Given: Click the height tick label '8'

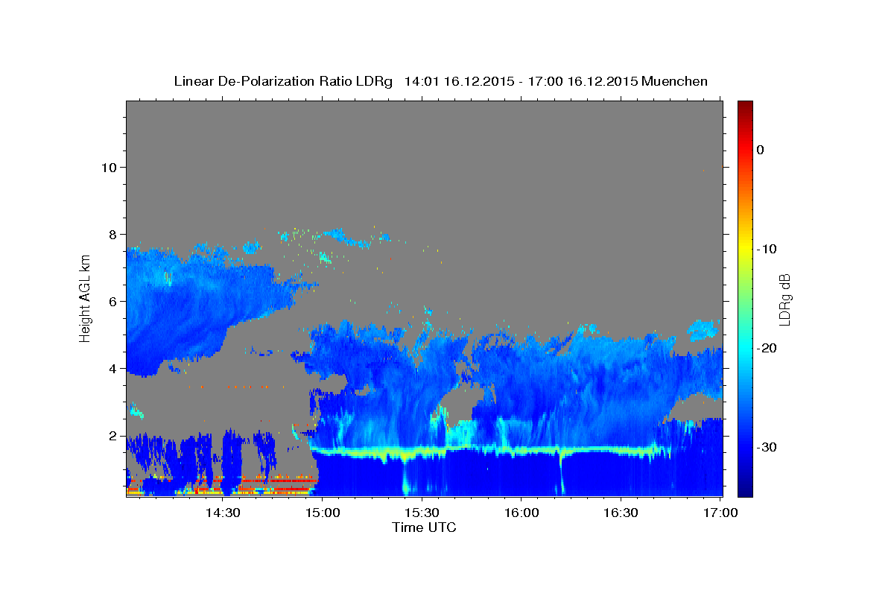Looking at the screenshot, I should pos(113,234).
